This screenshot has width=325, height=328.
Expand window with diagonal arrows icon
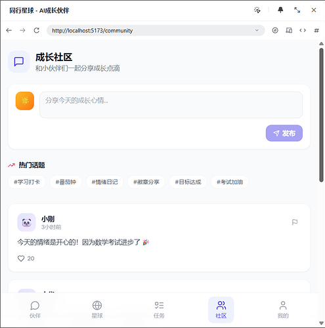(297, 10)
